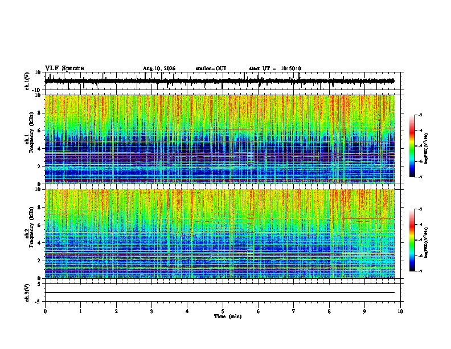The height and width of the screenshot is (349, 451).
Task: Click the time axis tick label "3"
Action: [x=151, y=311]
